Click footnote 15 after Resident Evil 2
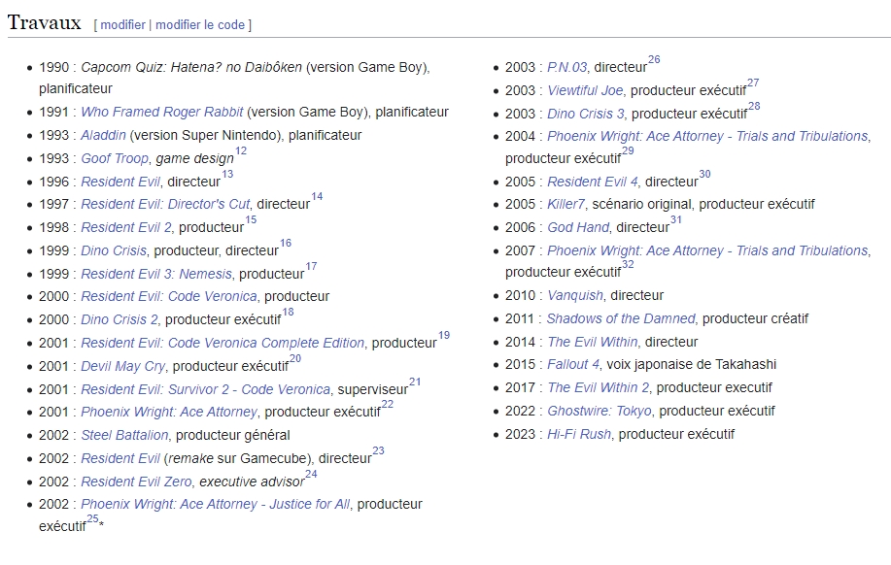This screenshot has height=565, width=891. pos(251,219)
